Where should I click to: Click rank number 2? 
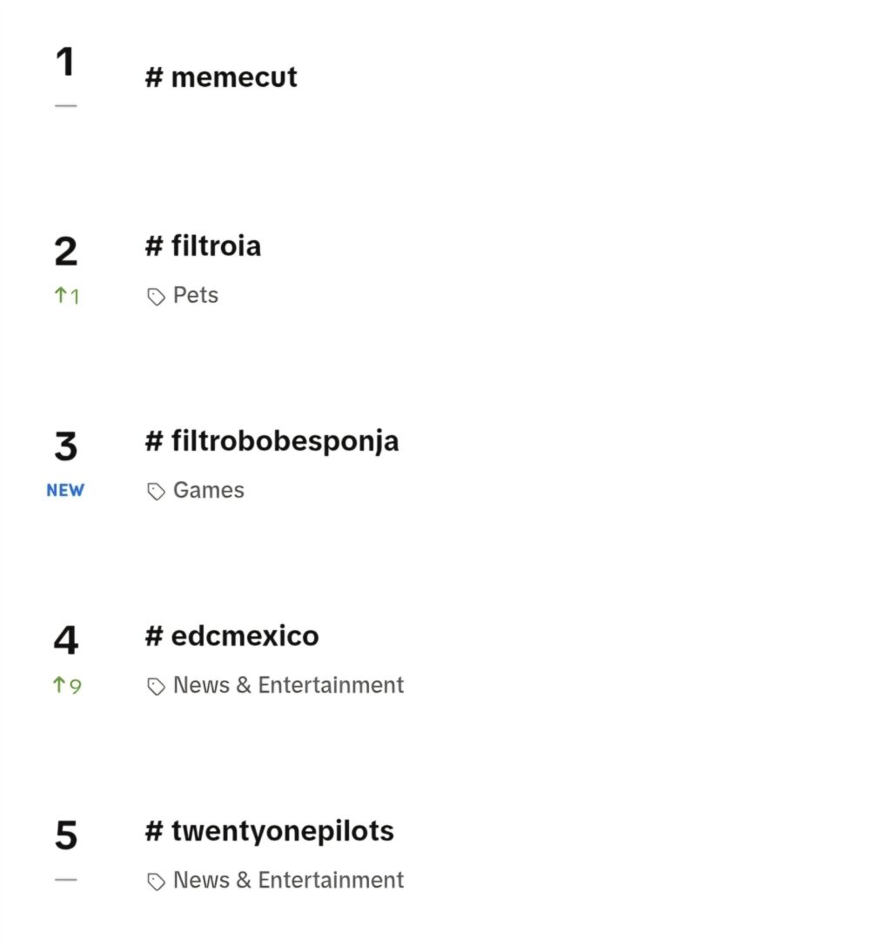pyautogui.click(x=65, y=251)
